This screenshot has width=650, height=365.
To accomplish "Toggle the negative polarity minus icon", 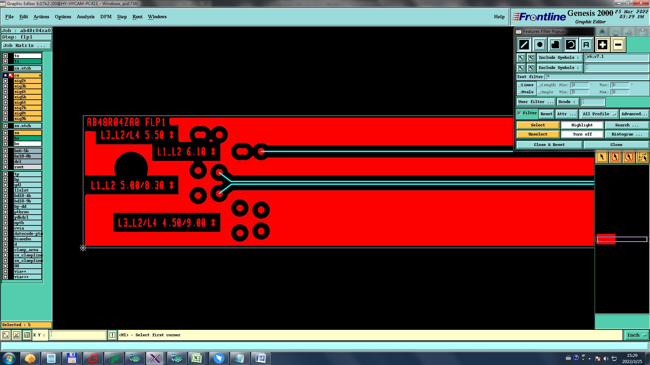I will click(618, 45).
